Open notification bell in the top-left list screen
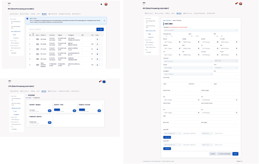Viewport: 259px width, 164px height. coord(101,4)
